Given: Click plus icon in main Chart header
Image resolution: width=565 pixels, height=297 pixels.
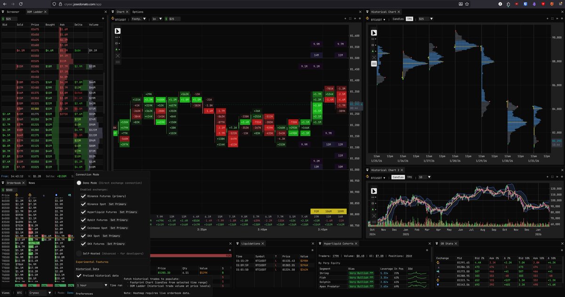Looking at the screenshot, I should [345, 19].
